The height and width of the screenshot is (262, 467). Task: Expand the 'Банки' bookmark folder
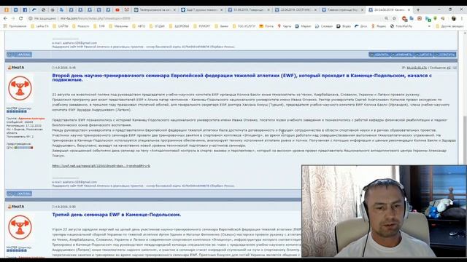coord(222,26)
